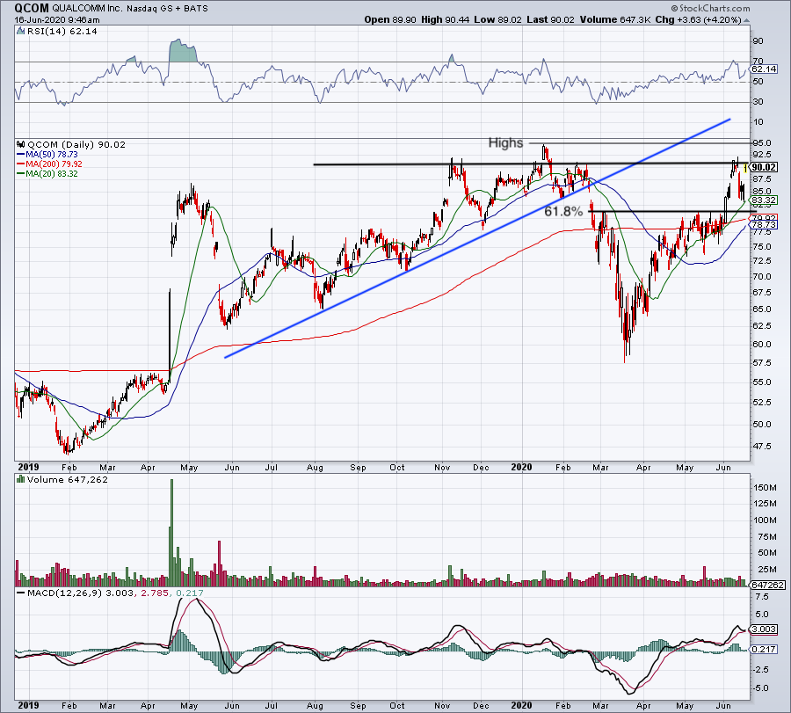Click the small arrow after the Chg percentage

(746, 20)
